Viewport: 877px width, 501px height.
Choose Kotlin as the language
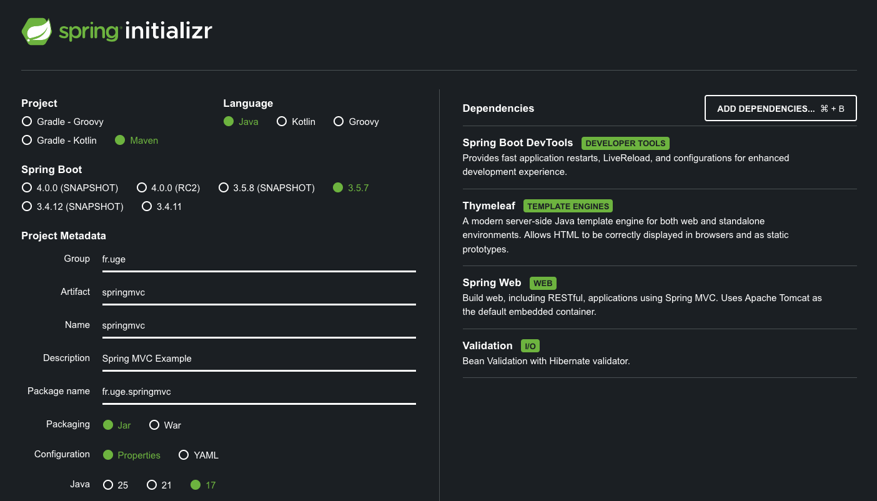[x=296, y=122]
